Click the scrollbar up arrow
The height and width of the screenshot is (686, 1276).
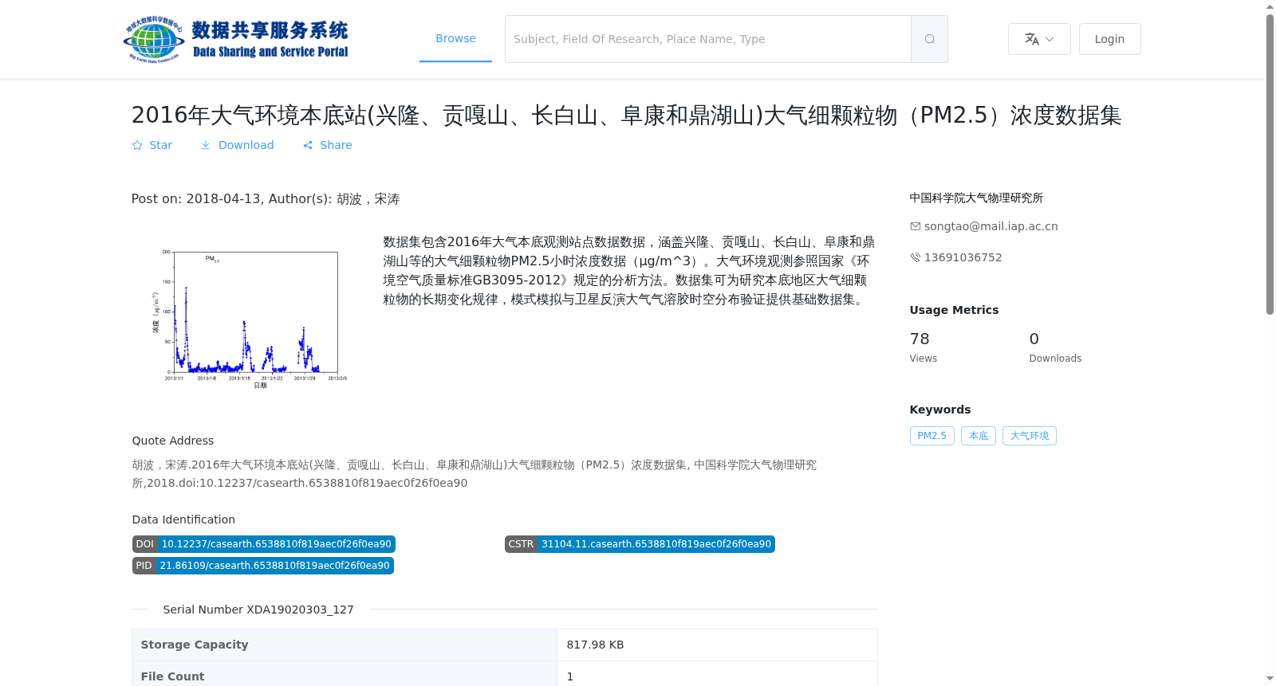[1270, 6]
